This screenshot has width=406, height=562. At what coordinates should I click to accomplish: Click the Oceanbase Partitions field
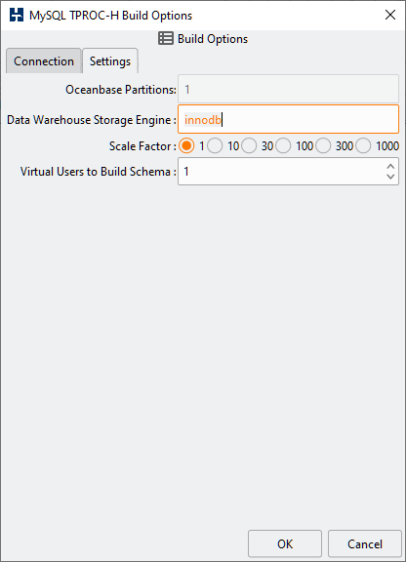point(288,89)
